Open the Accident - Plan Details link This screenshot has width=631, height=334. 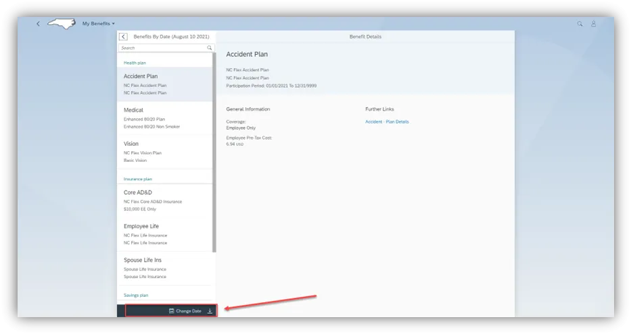[387, 122]
